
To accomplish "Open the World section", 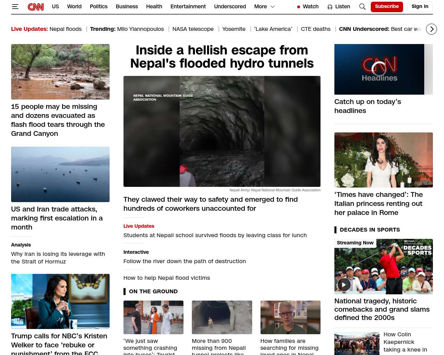I will [x=74, y=7].
